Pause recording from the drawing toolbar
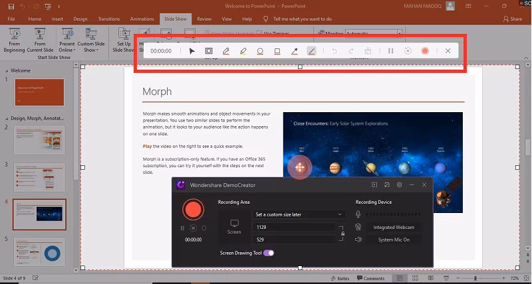The image size is (532, 284). (x=390, y=51)
